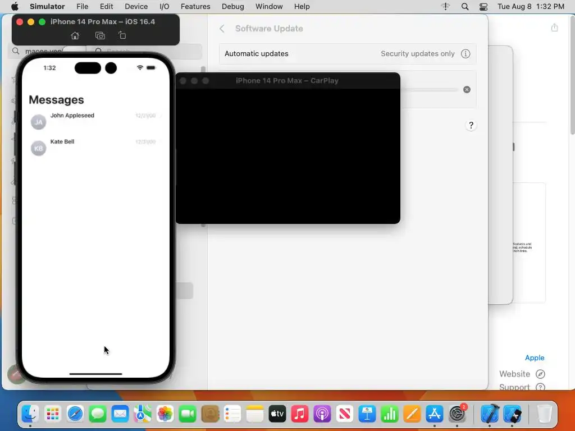Open the Website link
The height and width of the screenshot is (431, 575).
coord(522,374)
